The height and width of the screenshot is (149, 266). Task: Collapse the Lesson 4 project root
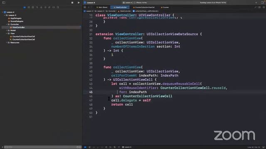point(2,12)
